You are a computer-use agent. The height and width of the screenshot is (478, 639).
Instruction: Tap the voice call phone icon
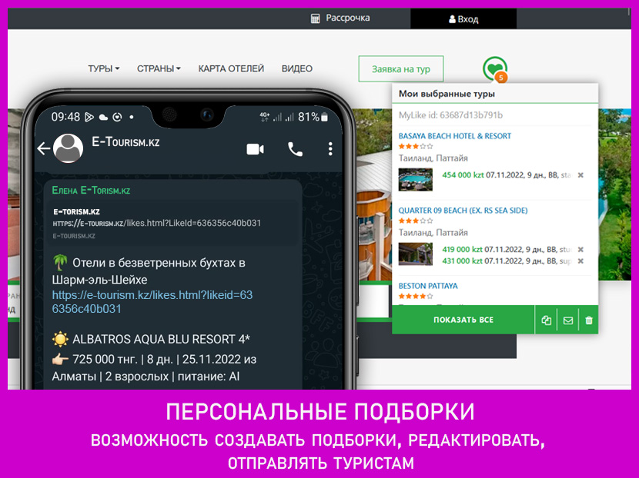(x=295, y=149)
